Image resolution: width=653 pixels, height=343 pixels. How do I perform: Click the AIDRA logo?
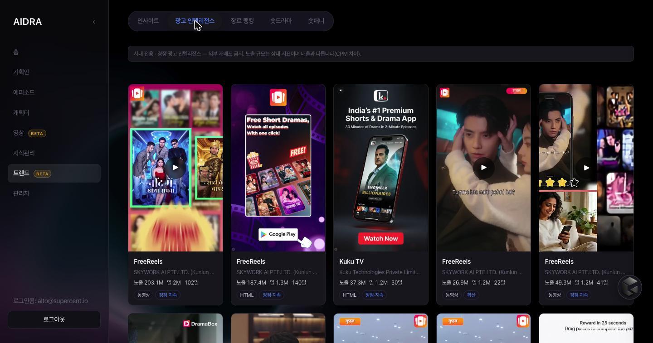(x=28, y=22)
